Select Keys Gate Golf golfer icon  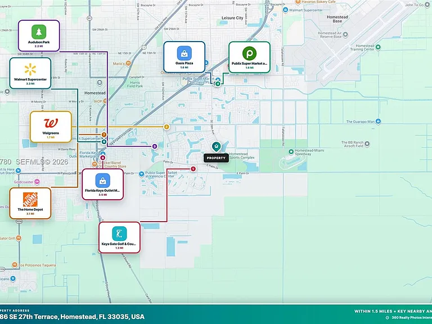(x=119, y=234)
